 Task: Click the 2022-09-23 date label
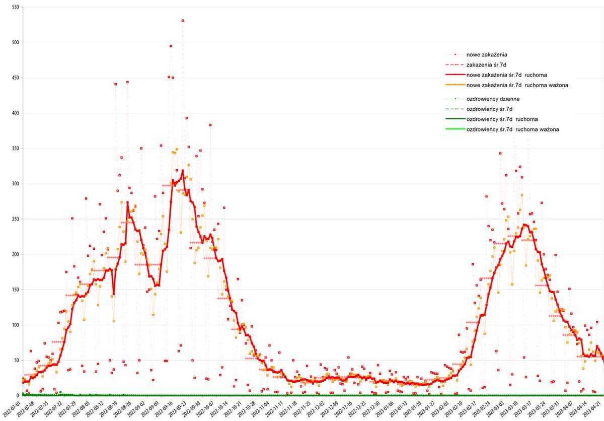[176, 409]
